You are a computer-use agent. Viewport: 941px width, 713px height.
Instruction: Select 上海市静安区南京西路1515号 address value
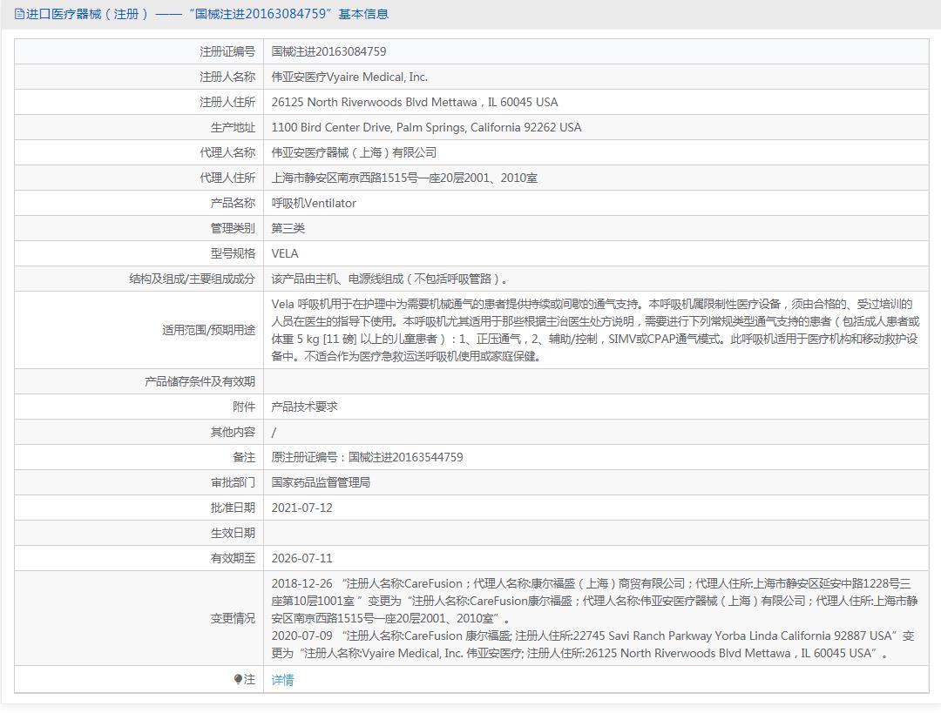point(404,178)
